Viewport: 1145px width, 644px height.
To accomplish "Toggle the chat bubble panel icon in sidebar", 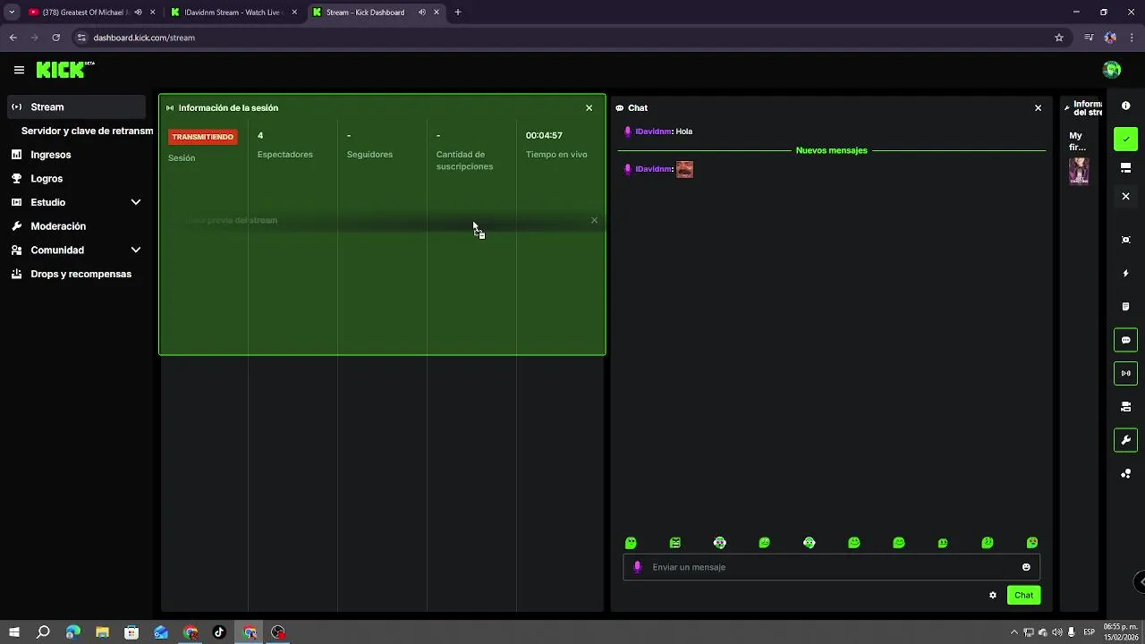I will [x=1126, y=340].
